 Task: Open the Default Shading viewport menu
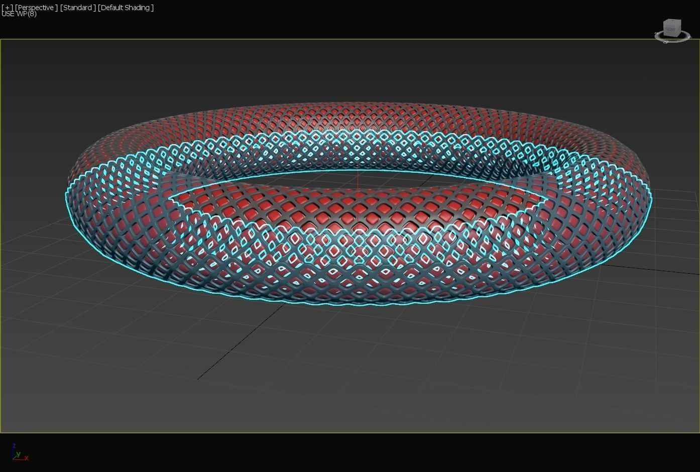click(126, 7)
